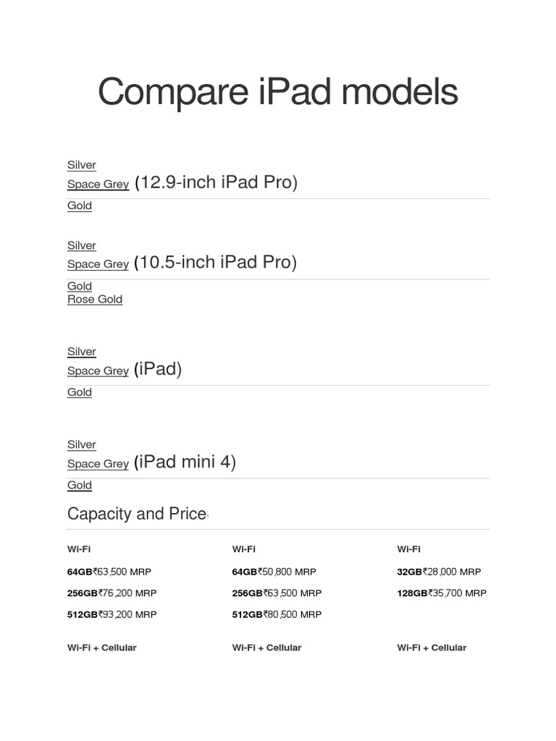Open the Rose Gold link
Viewport: 556px width, 741px height.
(x=95, y=299)
